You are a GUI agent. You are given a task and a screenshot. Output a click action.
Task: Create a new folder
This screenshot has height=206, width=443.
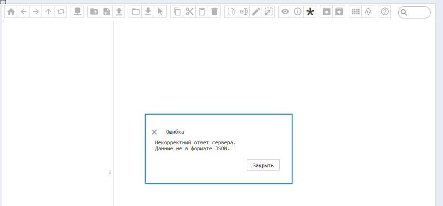(x=94, y=12)
